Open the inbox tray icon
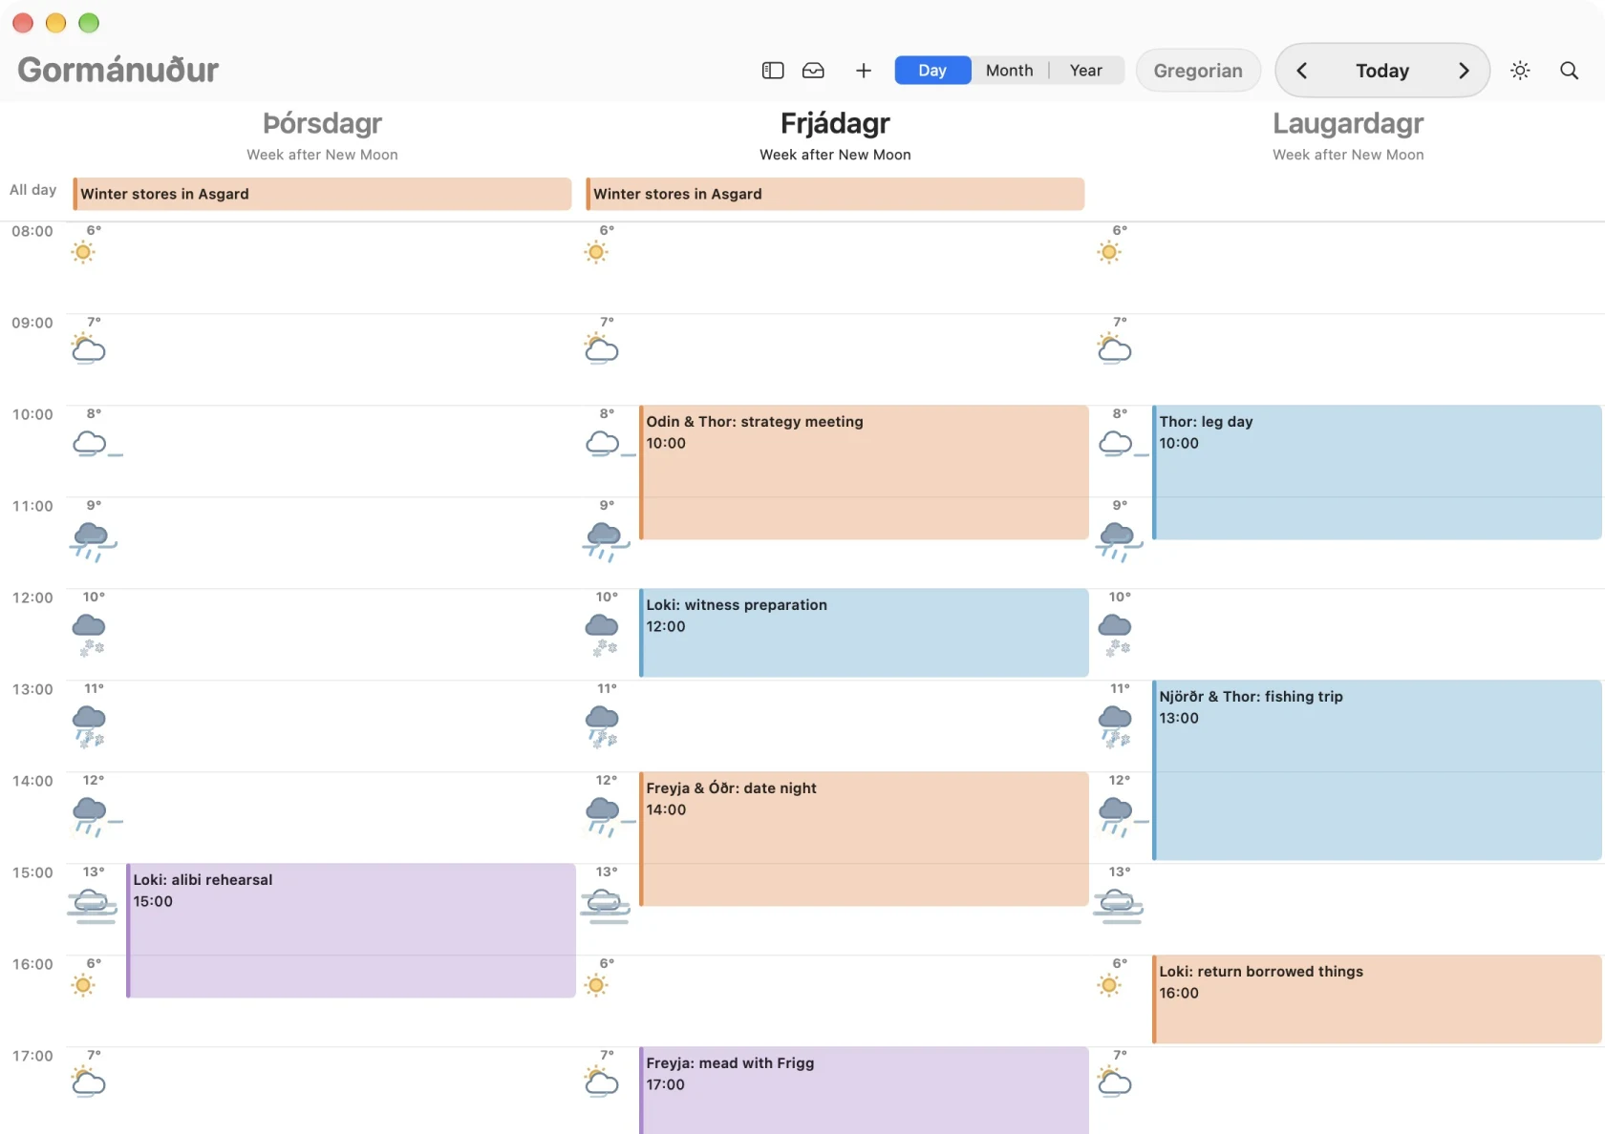 (x=813, y=71)
